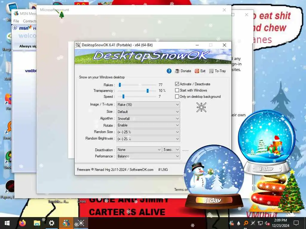Toggle the Activate / Deactivate checkbox
Viewport: 306px width, 229px height.
click(x=177, y=84)
